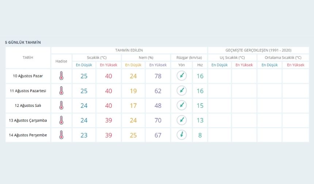Click the thermometer icon for 13 Ağustos Çarşamba
The image size is (314, 184).
[61, 120]
